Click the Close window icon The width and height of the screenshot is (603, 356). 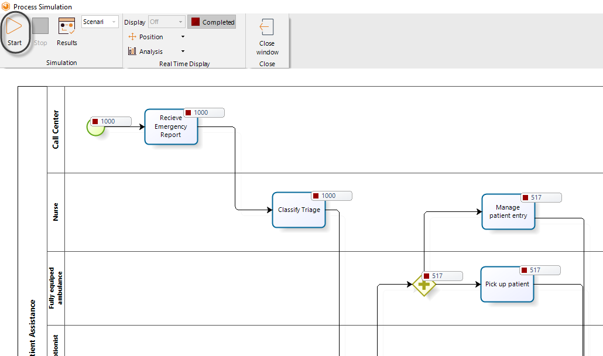(266, 28)
